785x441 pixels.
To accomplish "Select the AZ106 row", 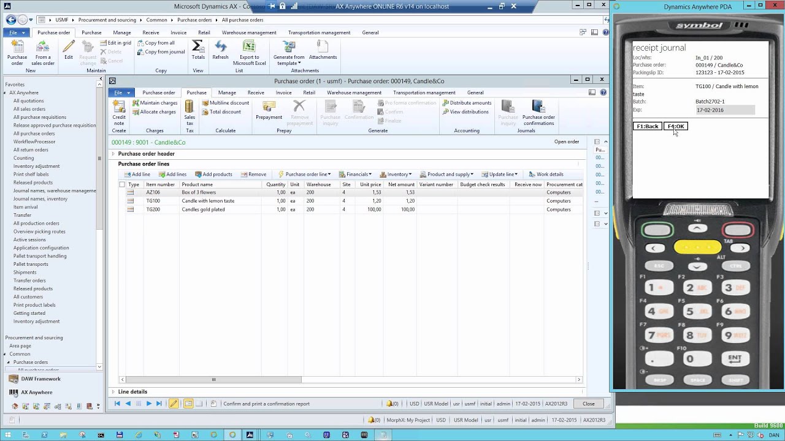I will 351,192.
